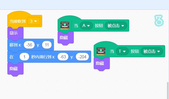
Task: Click the micro:bit icon on the A button block
Action: (65, 26)
